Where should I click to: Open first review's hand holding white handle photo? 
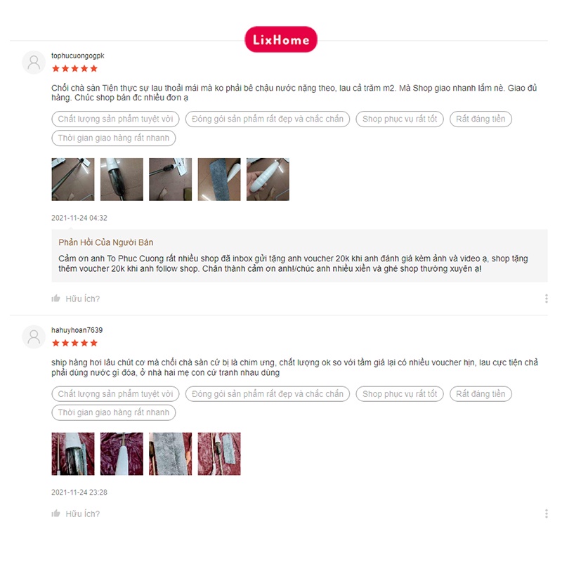pyautogui.click(x=268, y=179)
